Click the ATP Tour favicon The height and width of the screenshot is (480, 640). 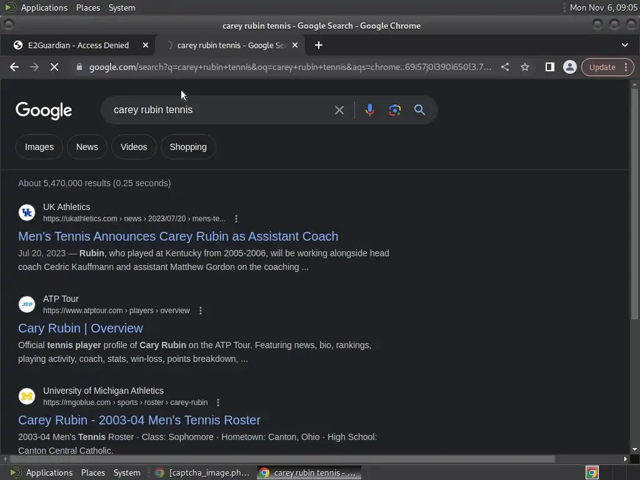pyautogui.click(x=27, y=304)
